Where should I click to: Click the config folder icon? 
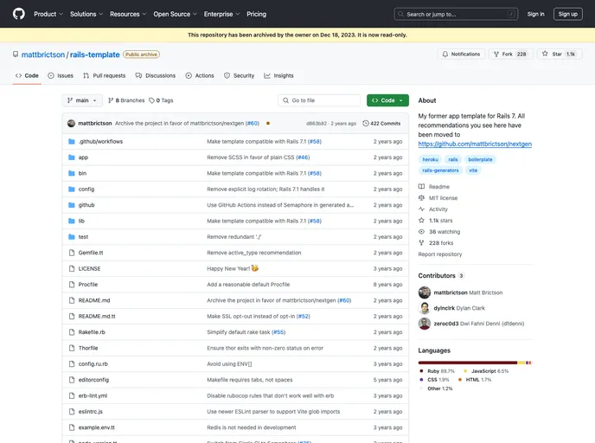(71, 189)
